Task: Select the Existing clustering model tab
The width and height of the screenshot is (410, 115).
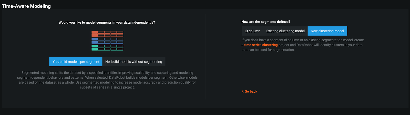Action: point(285,31)
